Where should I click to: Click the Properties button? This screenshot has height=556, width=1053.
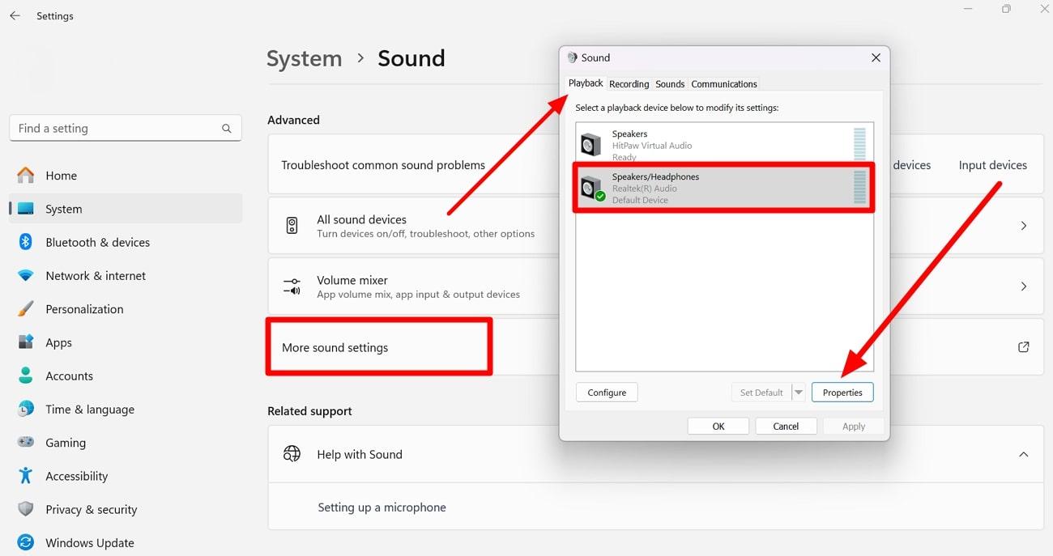pyautogui.click(x=842, y=392)
